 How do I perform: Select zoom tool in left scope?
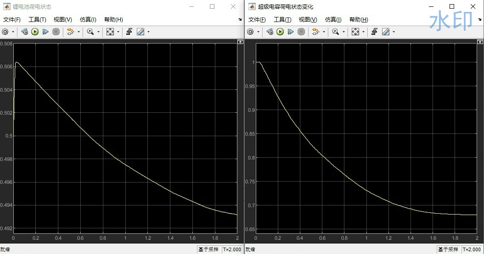coord(90,32)
